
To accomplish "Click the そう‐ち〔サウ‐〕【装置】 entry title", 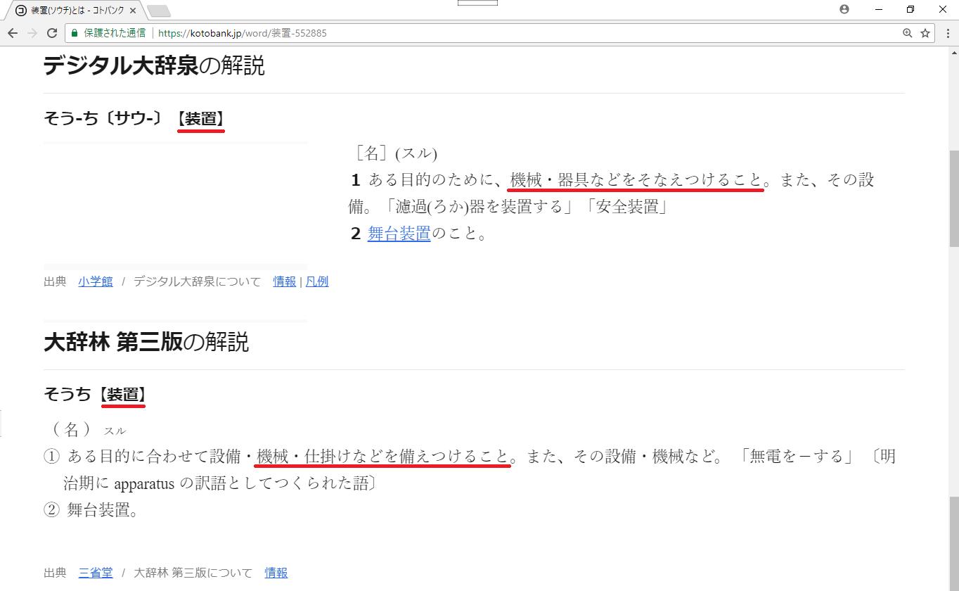I will 134,119.
